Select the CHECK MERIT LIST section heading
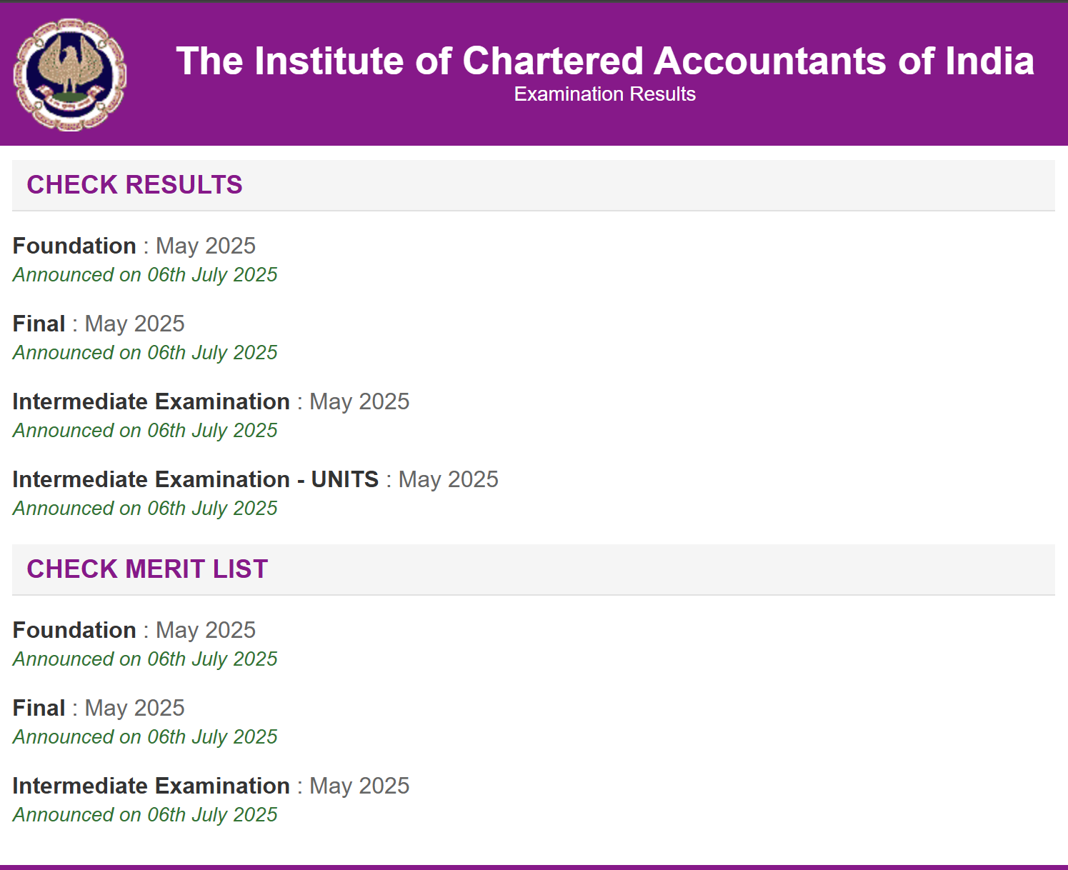 (x=147, y=569)
